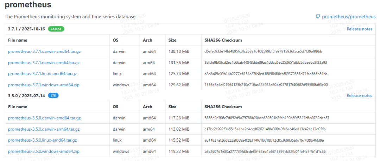Click arm64 in the 3.5.0 table
The image size is (380, 161).
[x=149, y=129]
